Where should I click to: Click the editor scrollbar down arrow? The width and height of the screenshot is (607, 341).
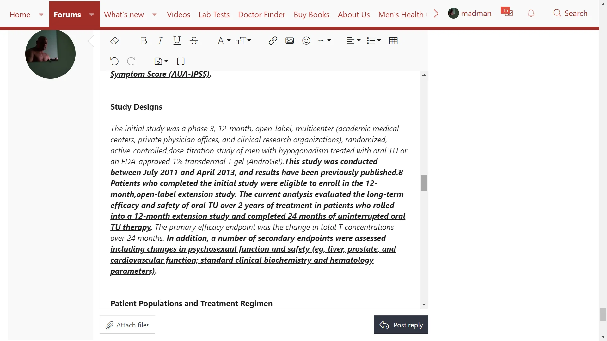[424, 305]
